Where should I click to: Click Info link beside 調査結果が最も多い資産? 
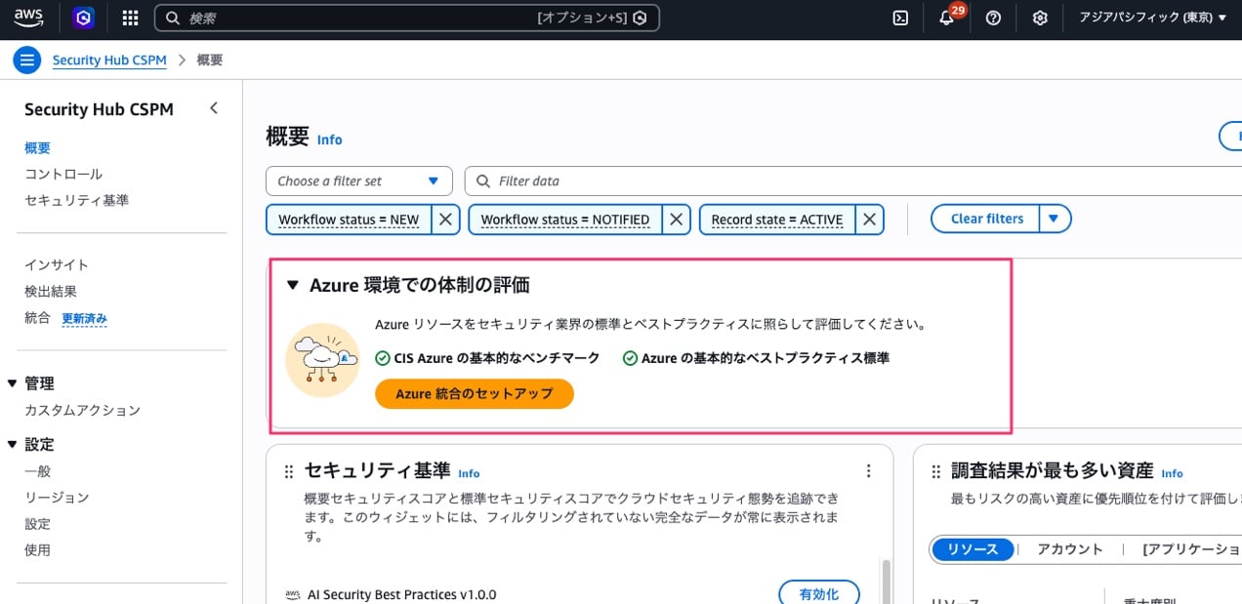[x=1172, y=473]
